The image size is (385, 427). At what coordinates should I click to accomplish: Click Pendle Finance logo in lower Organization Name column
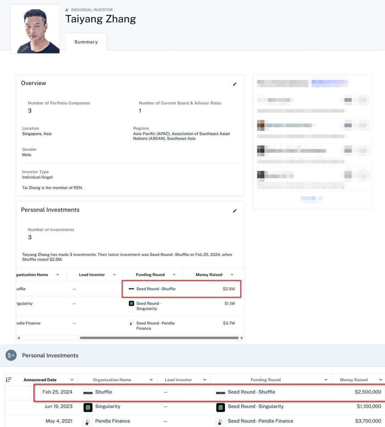tap(88, 422)
